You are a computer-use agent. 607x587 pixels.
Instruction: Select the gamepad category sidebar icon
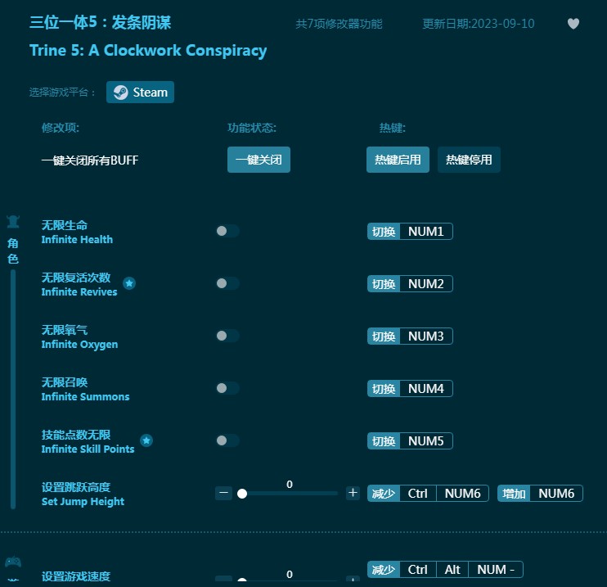(x=13, y=562)
